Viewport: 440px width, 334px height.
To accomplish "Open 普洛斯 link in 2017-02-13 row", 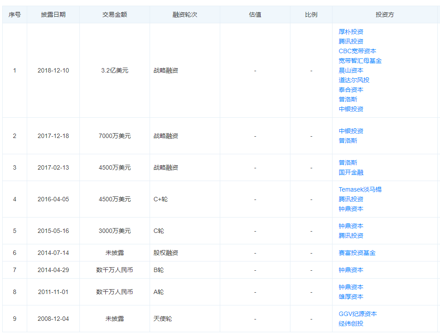I will coord(348,163).
